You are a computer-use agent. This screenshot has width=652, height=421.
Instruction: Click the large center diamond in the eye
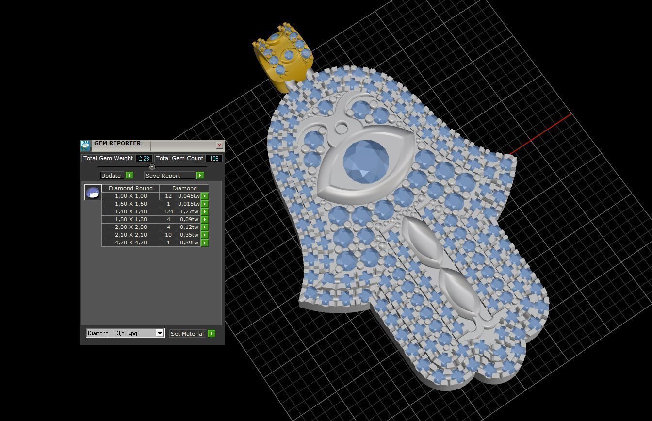366,162
